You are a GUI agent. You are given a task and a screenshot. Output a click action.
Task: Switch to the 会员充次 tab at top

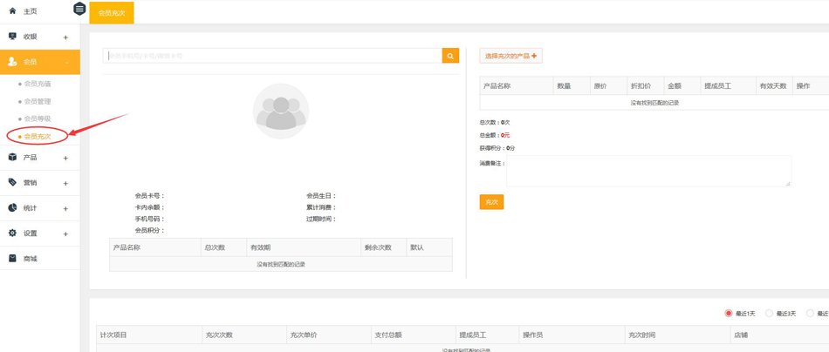pyautogui.click(x=112, y=13)
